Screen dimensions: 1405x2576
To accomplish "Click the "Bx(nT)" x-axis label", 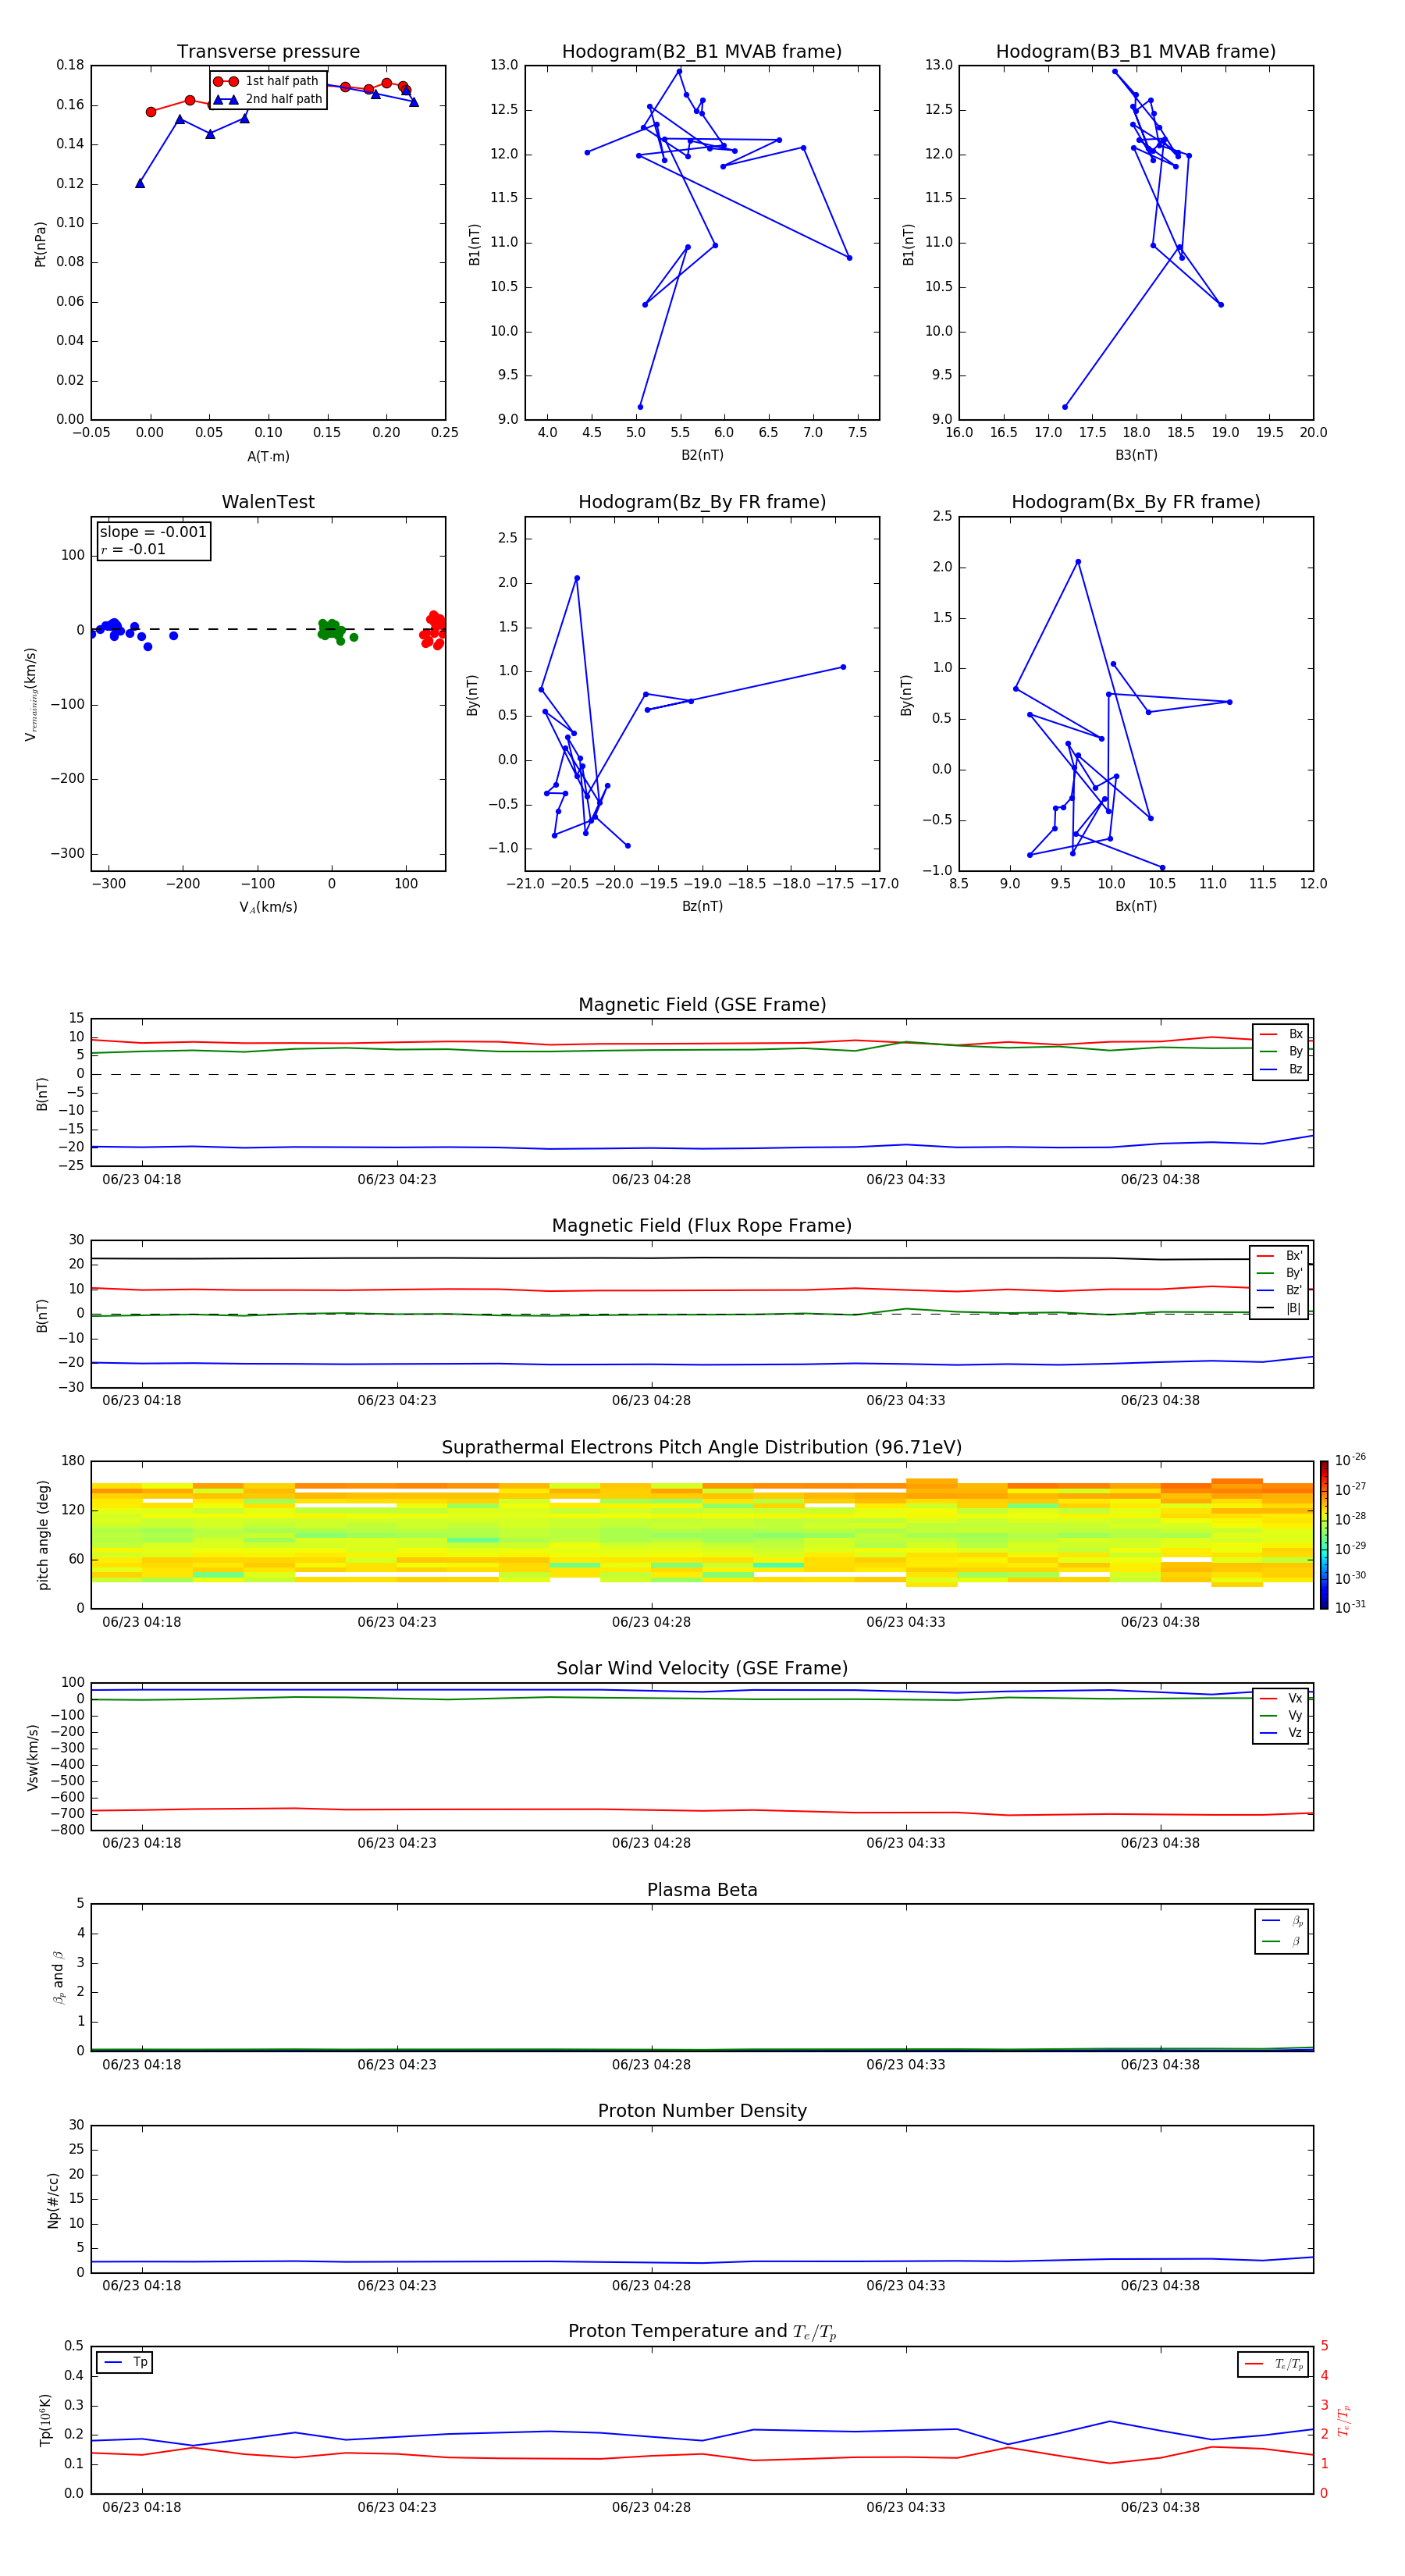I will (x=1136, y=906).
